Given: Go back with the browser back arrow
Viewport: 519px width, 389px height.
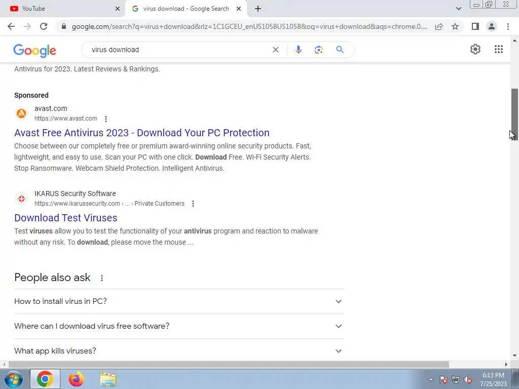Looking at the screenshot, I should pyautogui.click(x=11, y=26).
